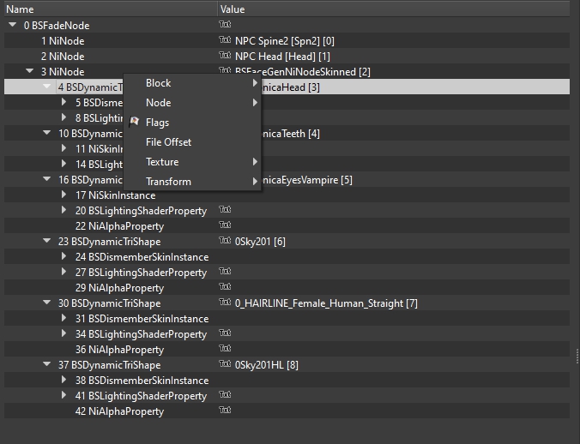
Task: Collapse the 3 NiNode branch
Action: [30, 72]
